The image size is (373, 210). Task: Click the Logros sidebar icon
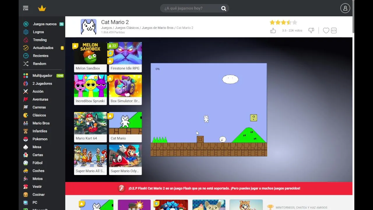click(x=26, y=32)
